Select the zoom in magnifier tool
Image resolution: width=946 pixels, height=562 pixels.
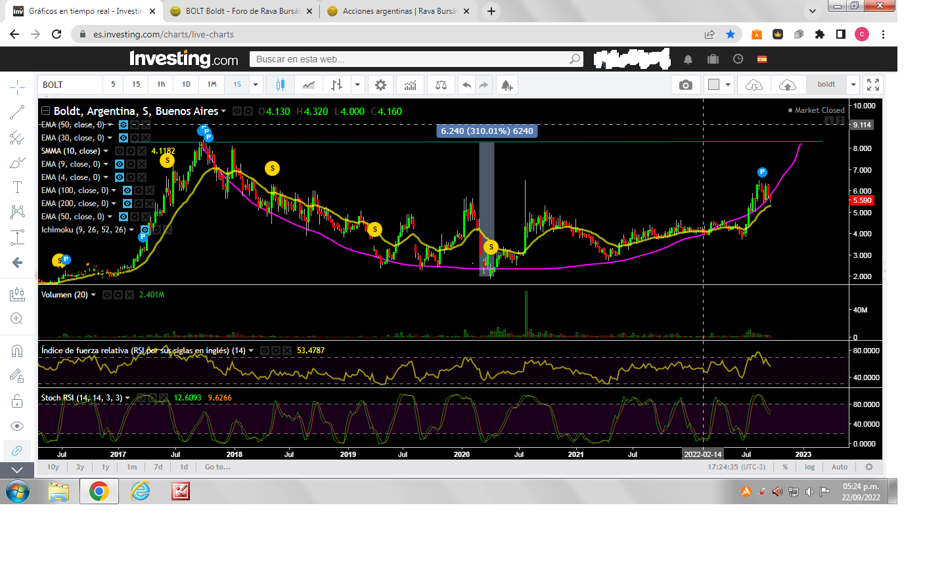(17, 319)
